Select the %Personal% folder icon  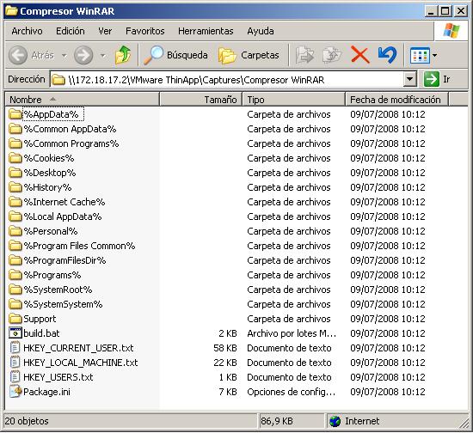click(15, 231)
